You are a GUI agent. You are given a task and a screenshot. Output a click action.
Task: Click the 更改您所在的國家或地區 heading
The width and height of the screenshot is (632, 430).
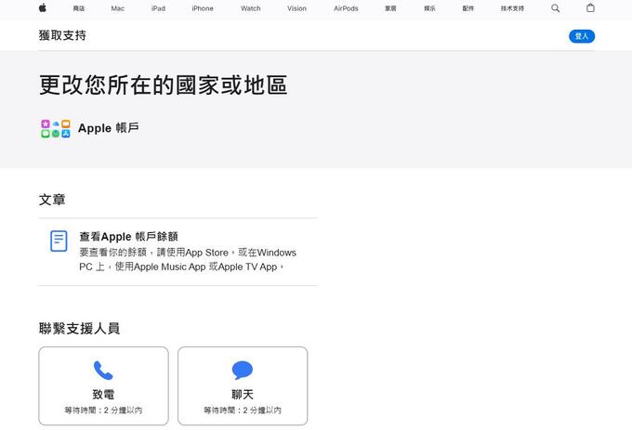164,85
